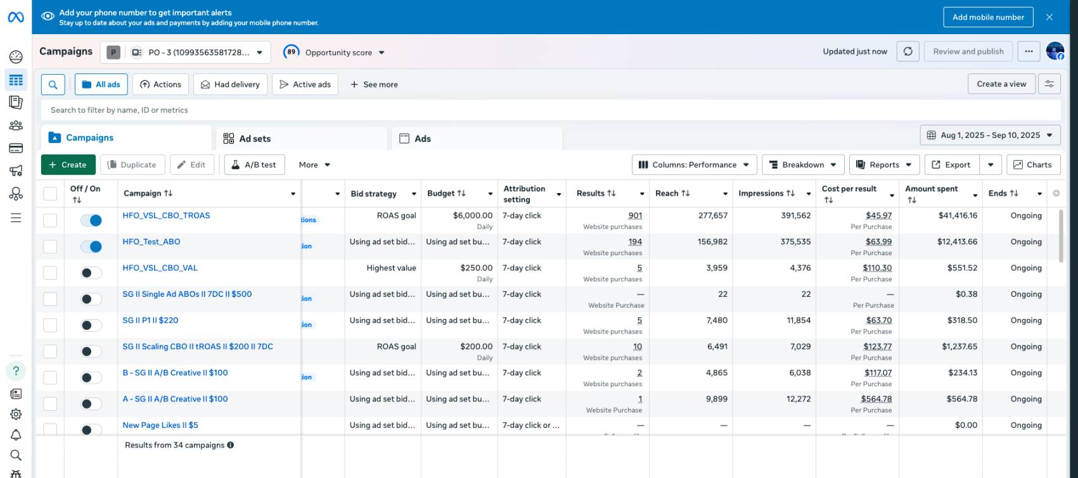Viewport: 1078px width, 478px height.
Task: Open the Advertising megaphone icon in sidebar
Action: point(16,171)
